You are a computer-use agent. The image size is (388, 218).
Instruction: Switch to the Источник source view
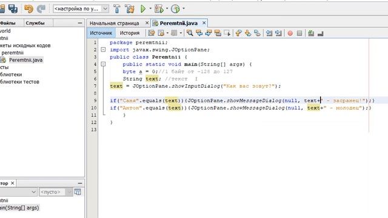tap(101, 33)
